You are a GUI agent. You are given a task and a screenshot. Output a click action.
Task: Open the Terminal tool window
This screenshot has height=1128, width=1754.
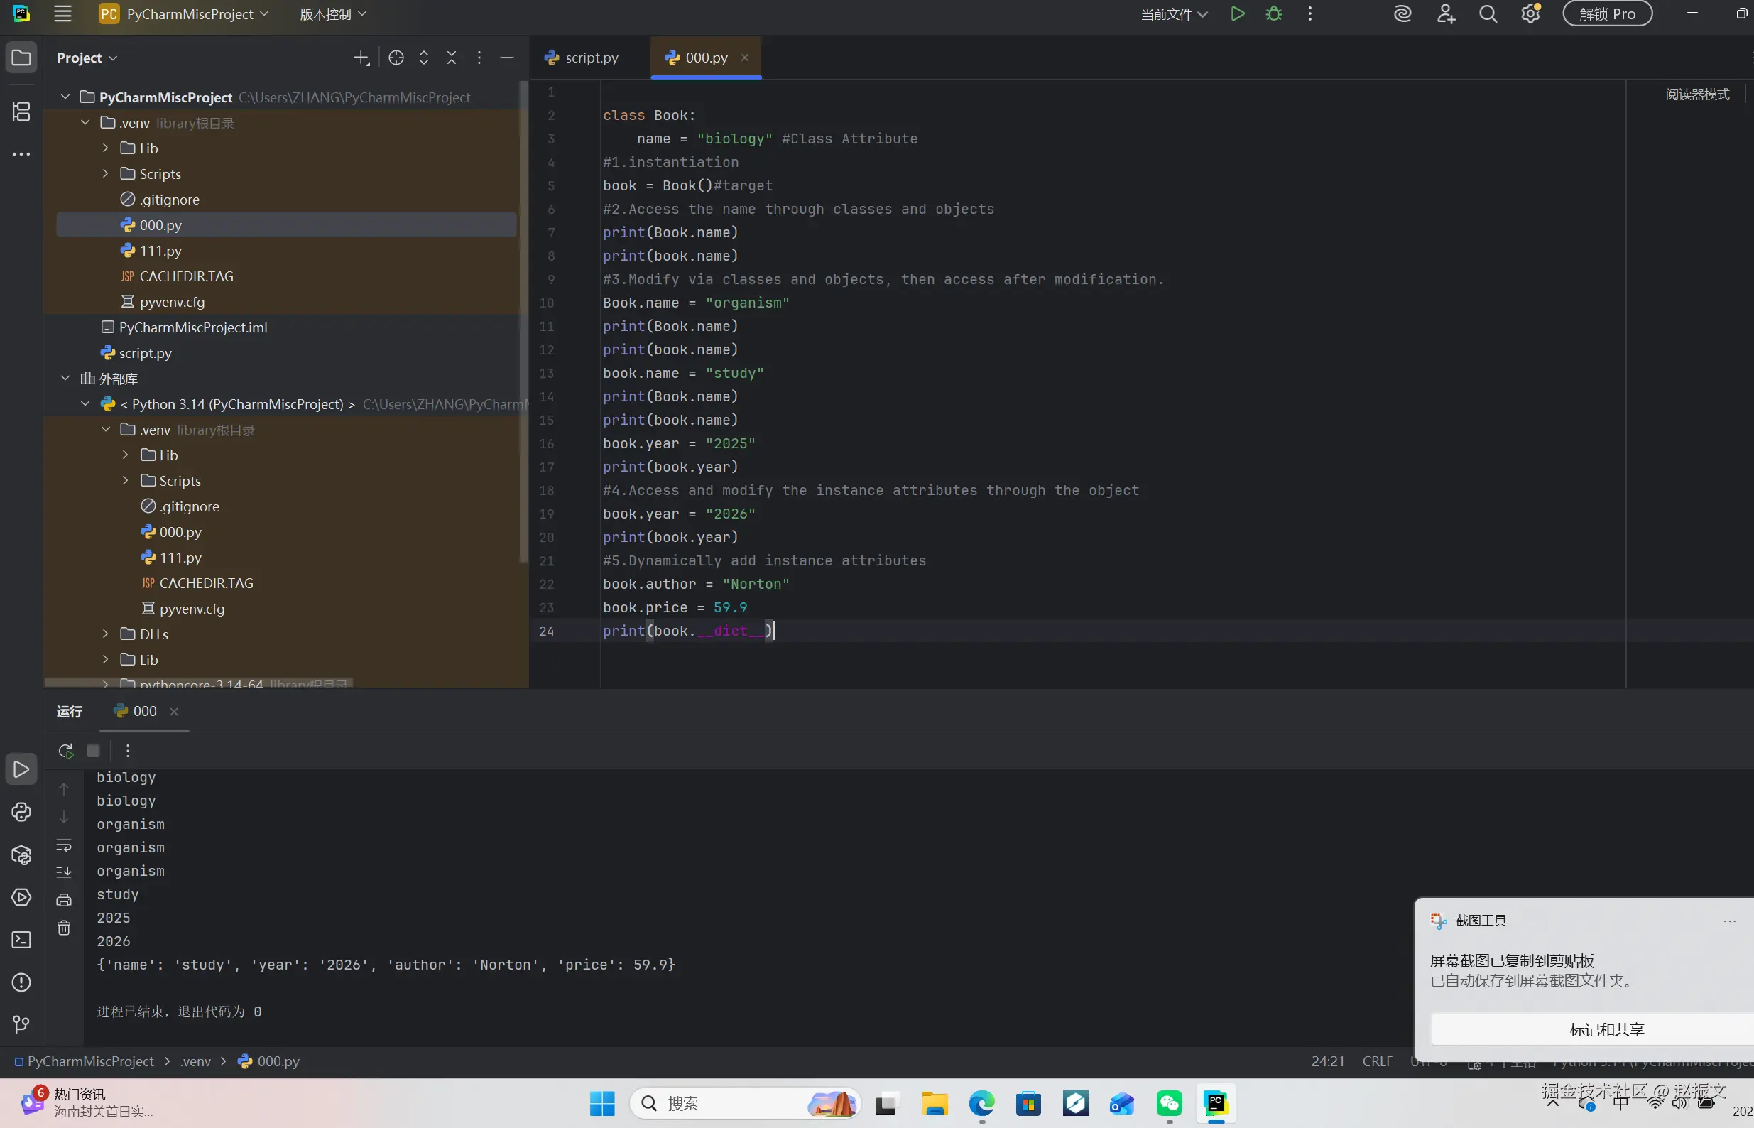pos(21,940)
